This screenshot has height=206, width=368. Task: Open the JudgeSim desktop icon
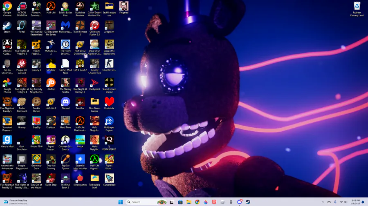109,26
